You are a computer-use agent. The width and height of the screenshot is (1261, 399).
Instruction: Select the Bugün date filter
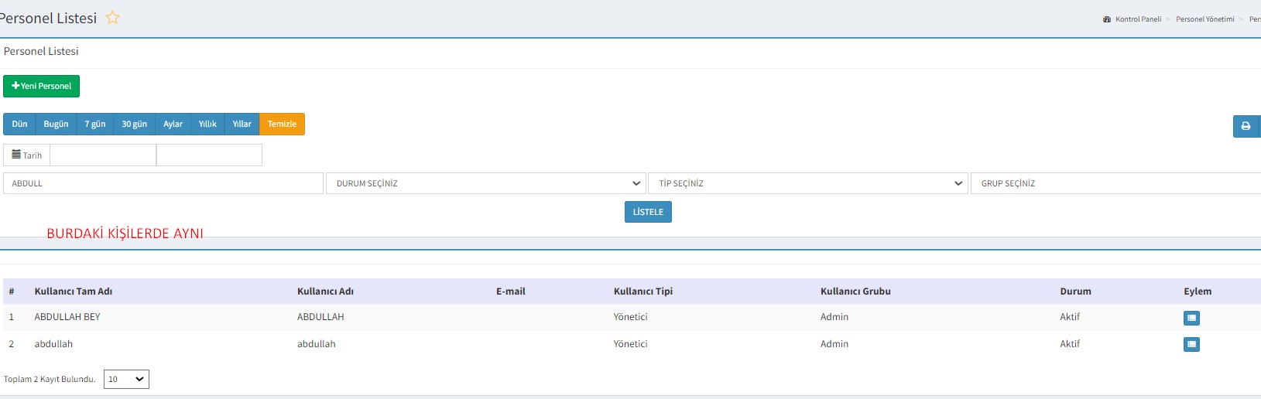(56, 124)
